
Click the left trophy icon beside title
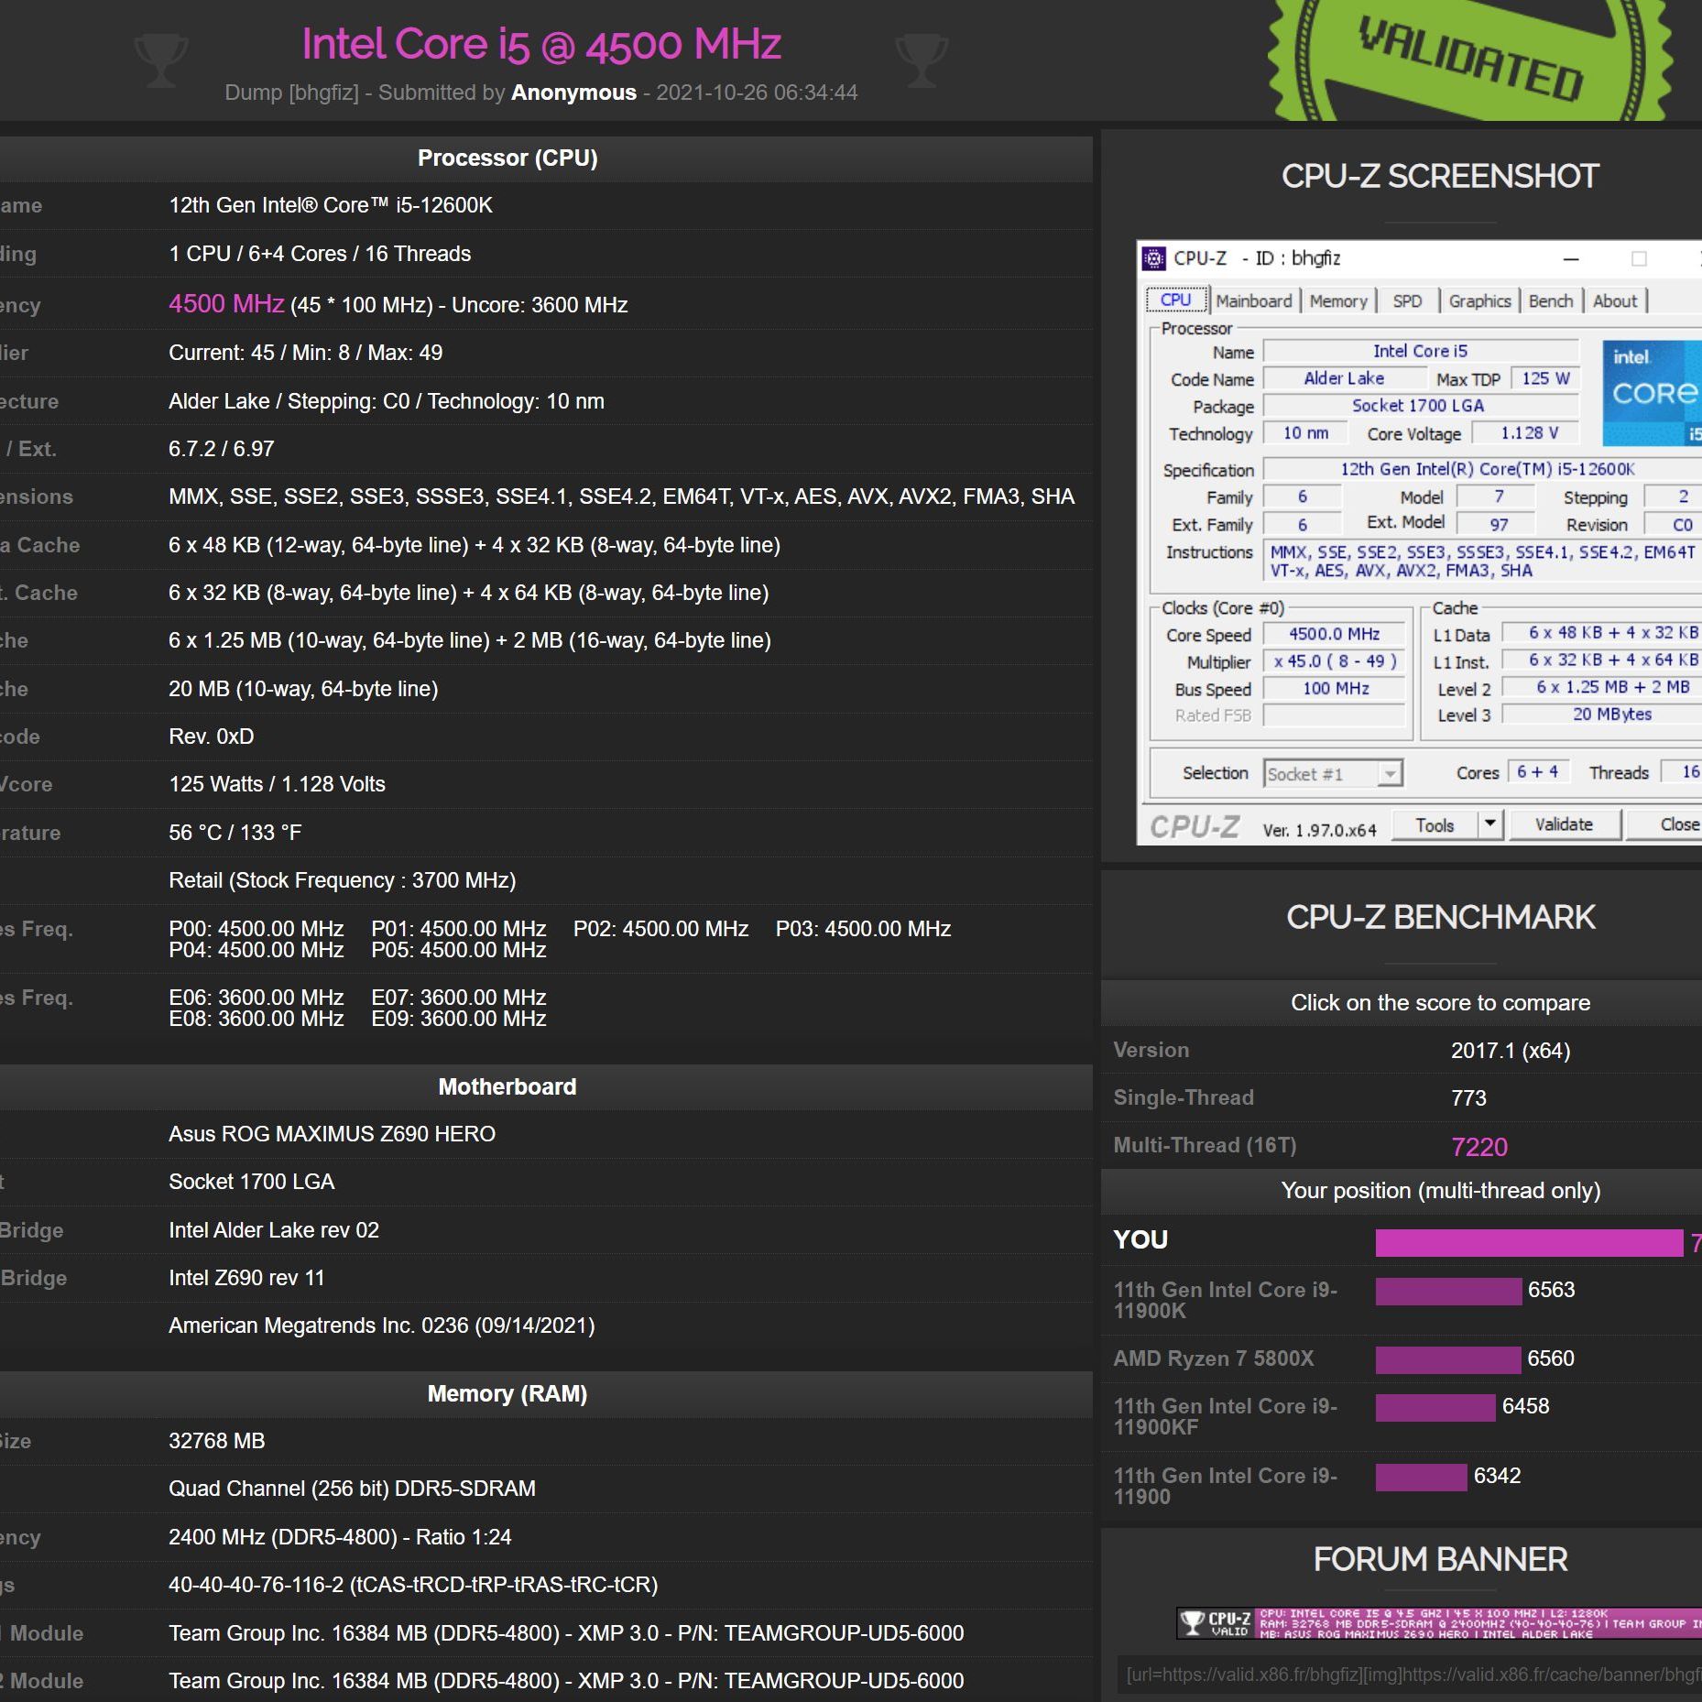click(x=161, y=60)
